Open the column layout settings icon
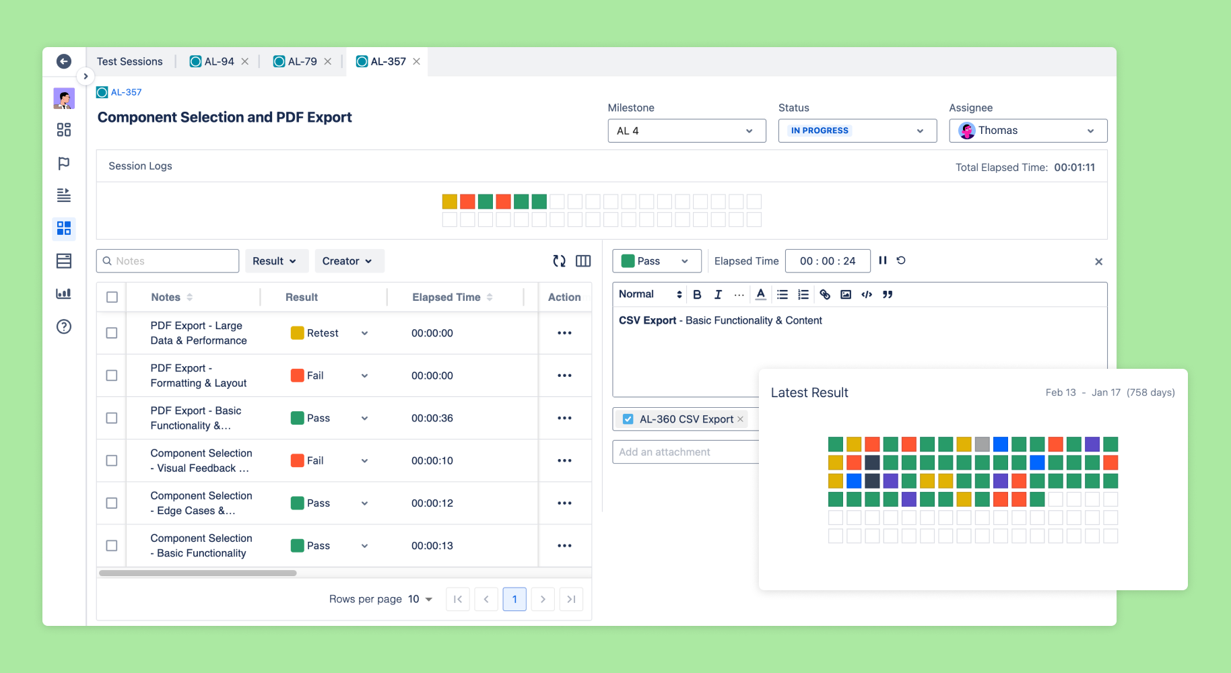The image size is (1231, 673). tap(583, 261)
